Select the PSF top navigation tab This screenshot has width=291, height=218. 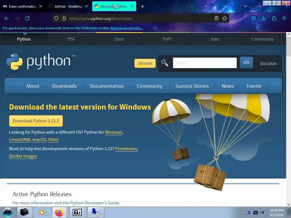tap(71, 39)
